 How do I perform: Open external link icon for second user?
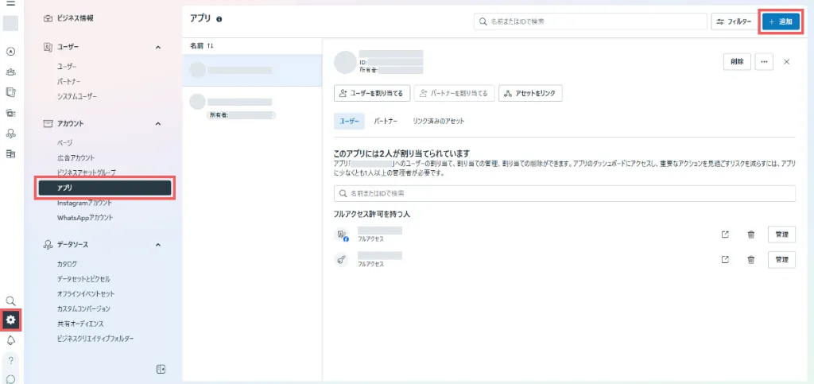pyautogui.click(x=725, y=259)
